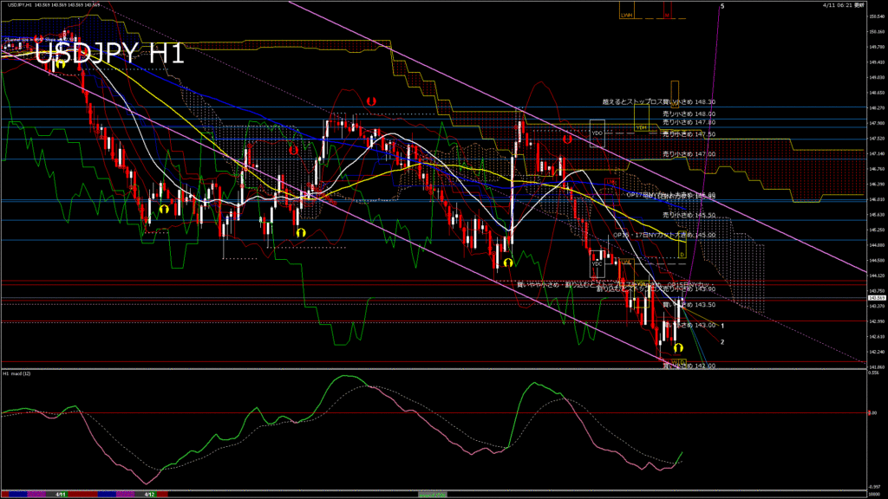Screen dimensions: 888x499
Task: Click yellow up-arrow below the USDJPY H1 title
Action: 62,63
